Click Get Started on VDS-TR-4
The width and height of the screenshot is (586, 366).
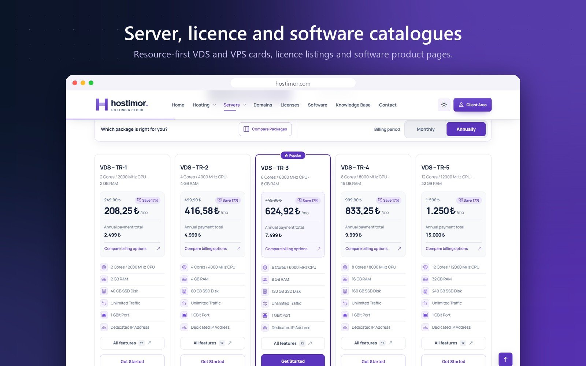373,361
